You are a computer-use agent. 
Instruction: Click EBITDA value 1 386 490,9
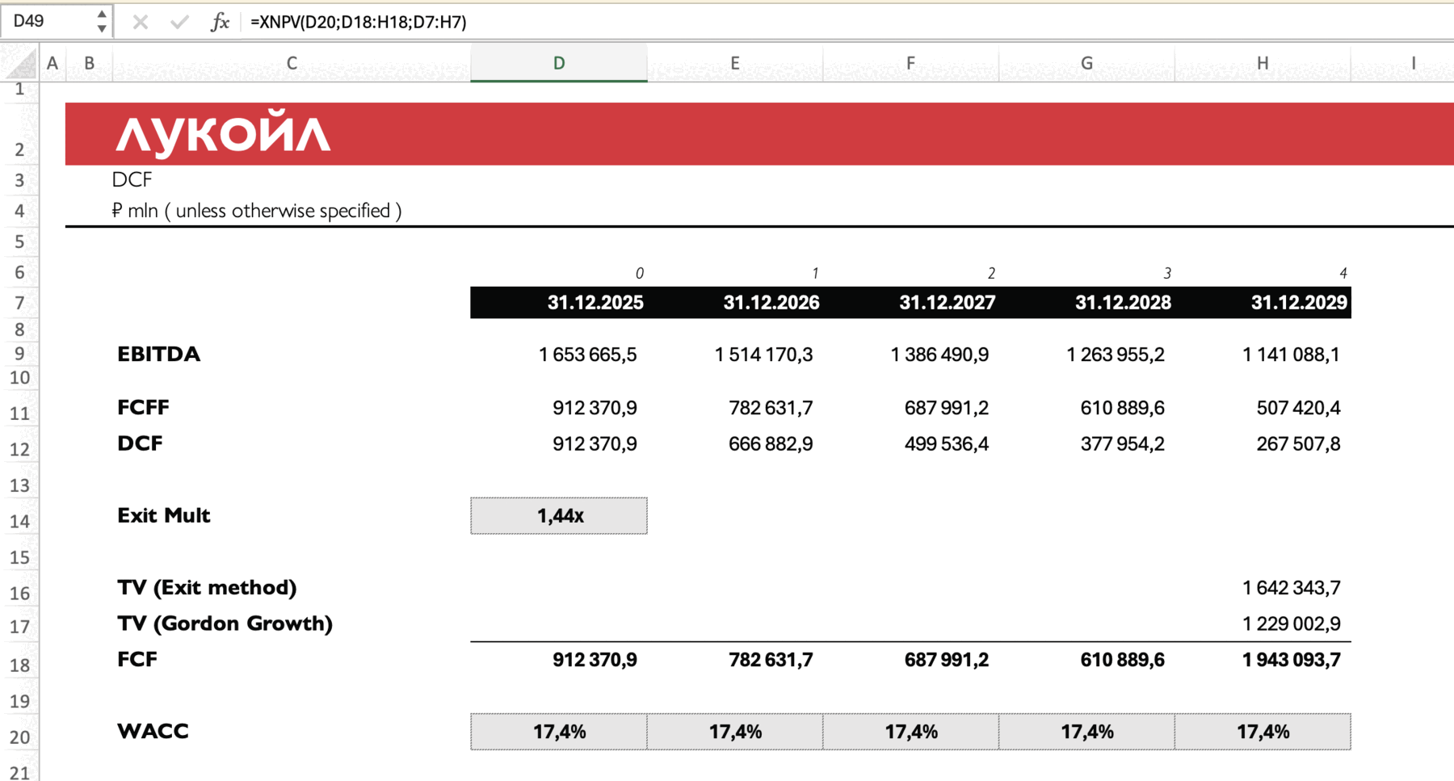[x=939, y=355]
